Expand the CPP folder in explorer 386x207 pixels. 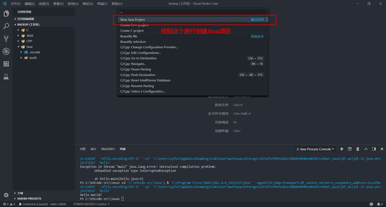(x=29, y=41)
